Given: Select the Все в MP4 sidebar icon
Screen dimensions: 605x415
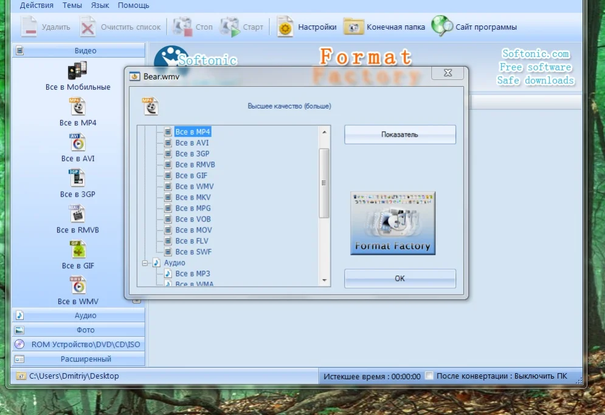Looking at the screenshot, I should (78, 107).
